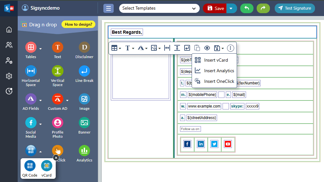The image size is (324, 182).
Task: Add a Horizontal Space element
Action: click(x=31, y=71)
